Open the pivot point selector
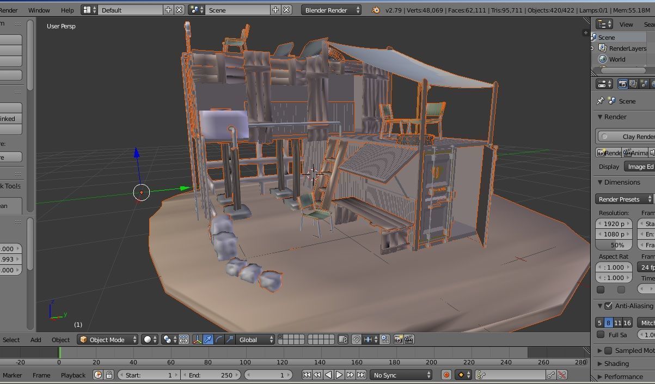This screenshot has width=655, height=384. pos(169,339)
